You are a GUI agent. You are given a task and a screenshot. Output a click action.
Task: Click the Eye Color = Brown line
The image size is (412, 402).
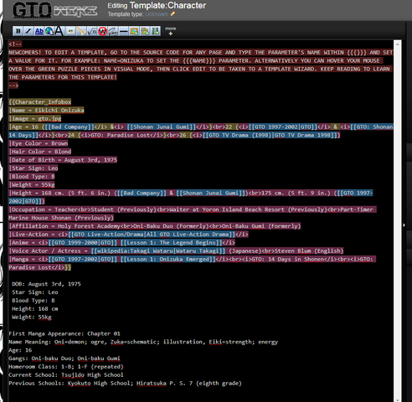[39, 143]
